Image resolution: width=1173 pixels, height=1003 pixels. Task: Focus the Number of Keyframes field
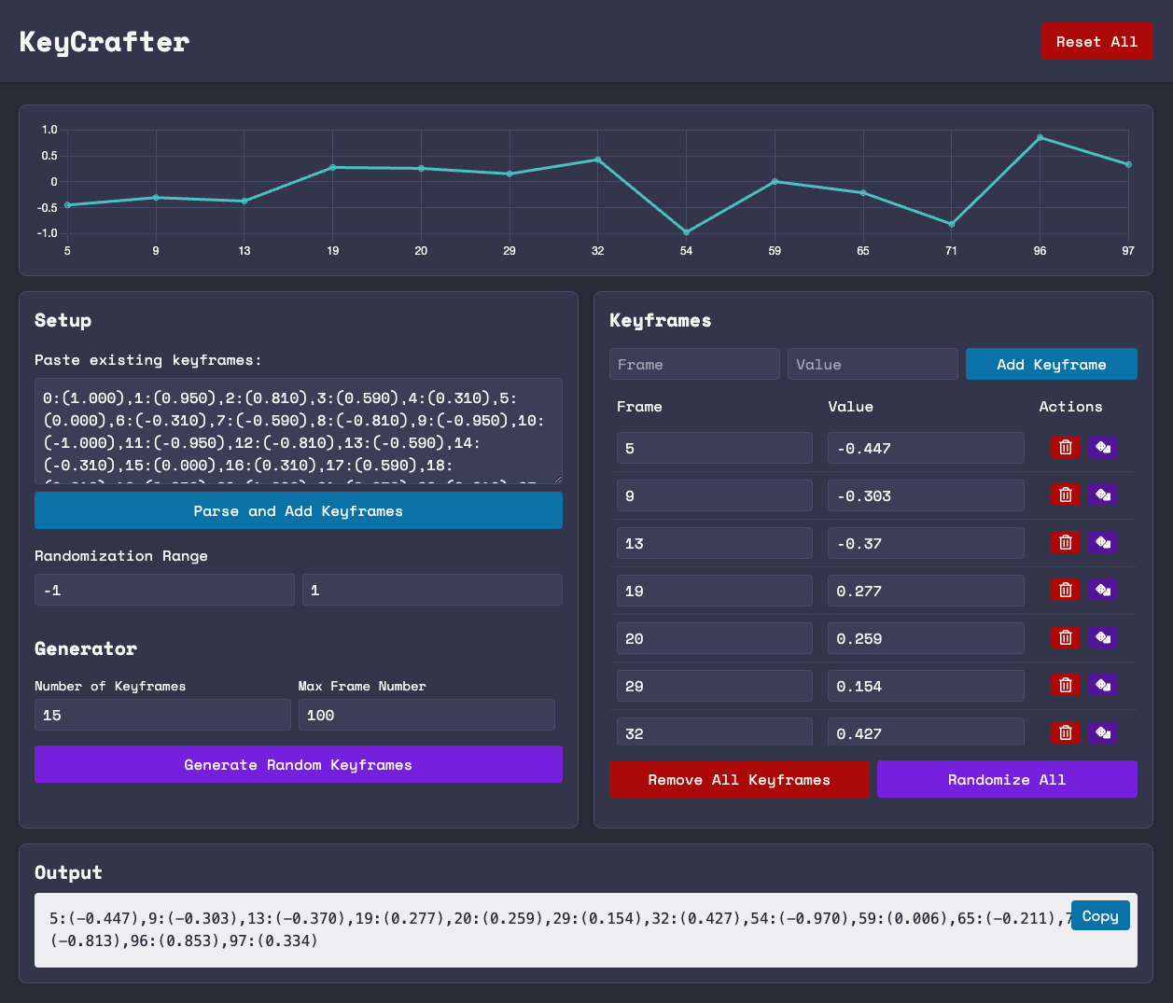click(162, 716)
